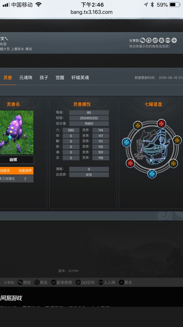Tap the 幽螺 pet thumbnail image
Image resolution: width=183 pixels, height=327 pixels.
(x=17, y=133)
